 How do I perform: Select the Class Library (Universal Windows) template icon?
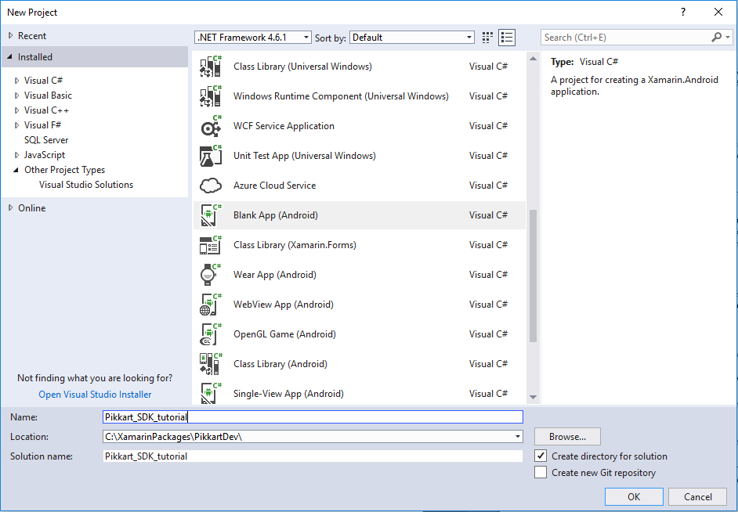211,67
